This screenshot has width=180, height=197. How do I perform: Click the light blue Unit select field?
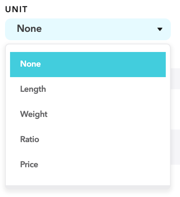(88, 29)
